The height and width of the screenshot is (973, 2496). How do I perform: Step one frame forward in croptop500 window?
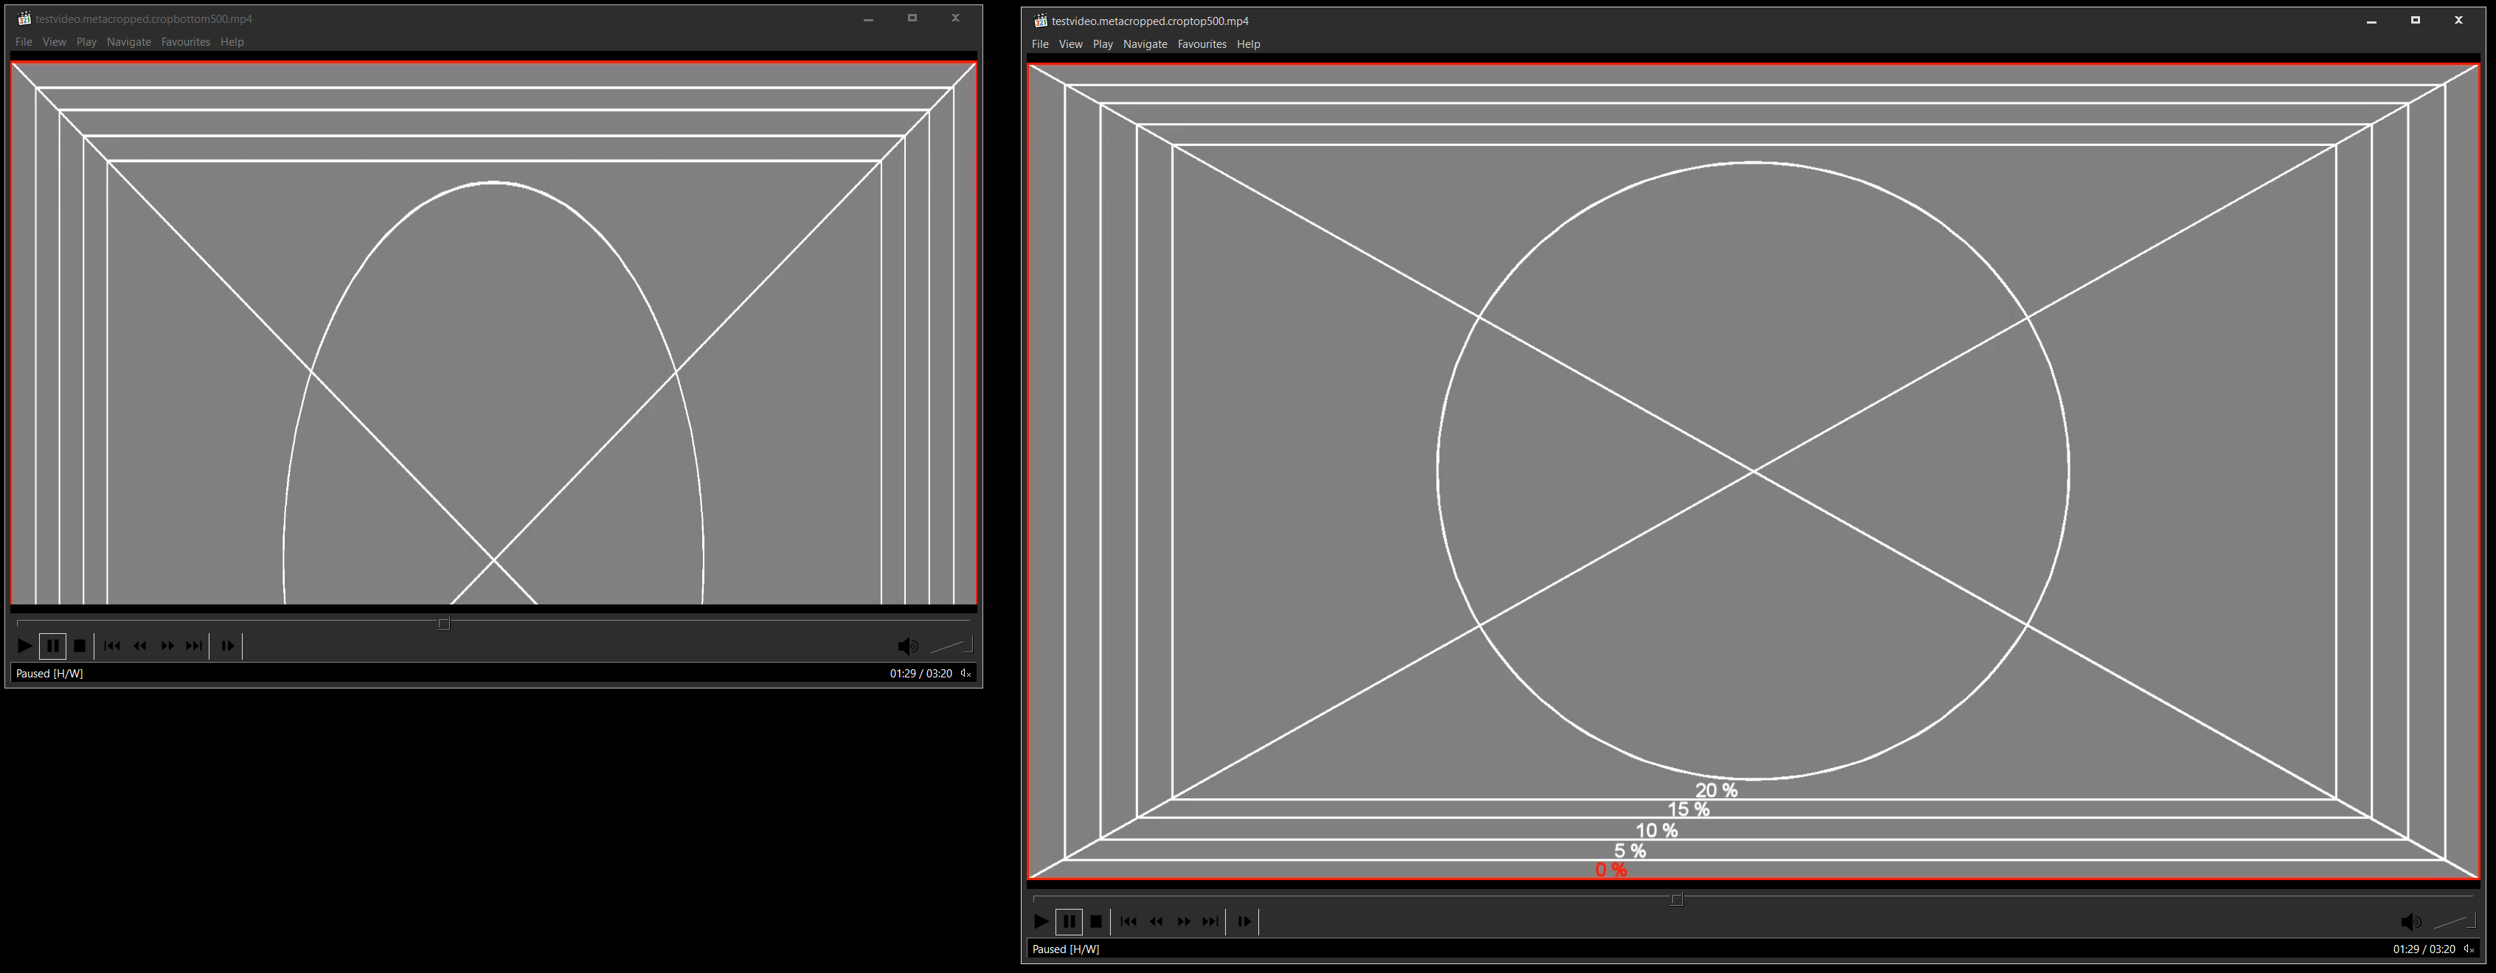[x=1244, y=921]
